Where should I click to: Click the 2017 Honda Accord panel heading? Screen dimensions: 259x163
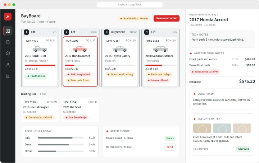[x=209, y=20]
